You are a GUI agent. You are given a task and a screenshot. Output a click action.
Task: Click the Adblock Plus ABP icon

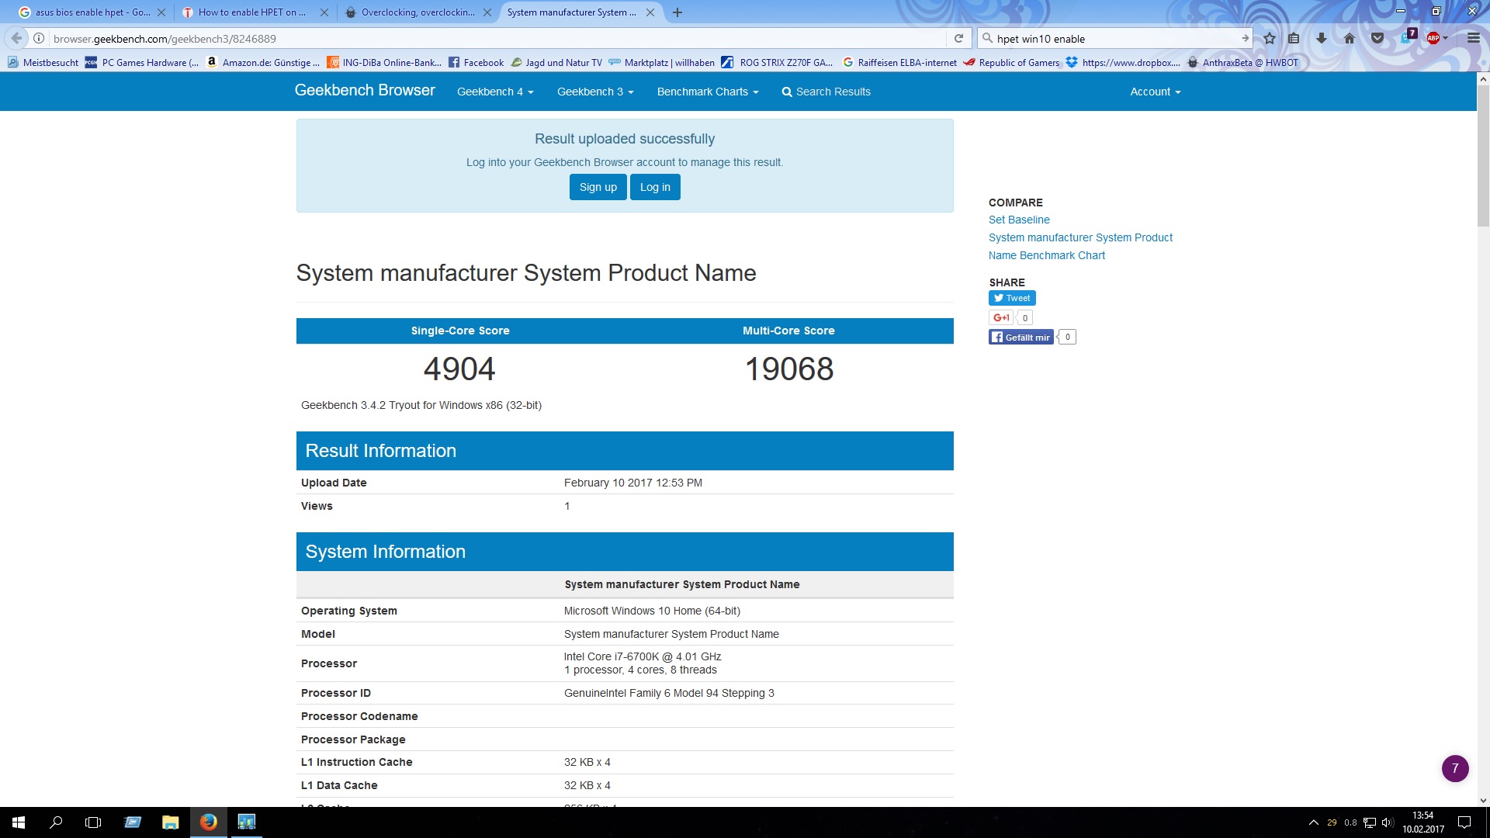pos(1433,38)
